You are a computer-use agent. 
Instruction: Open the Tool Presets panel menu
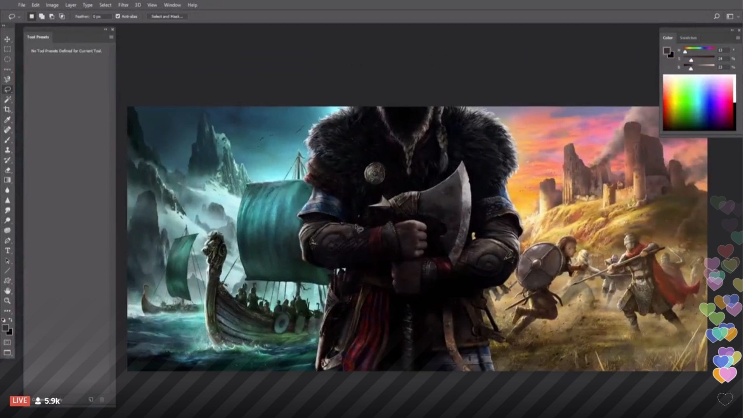point(111,37)
